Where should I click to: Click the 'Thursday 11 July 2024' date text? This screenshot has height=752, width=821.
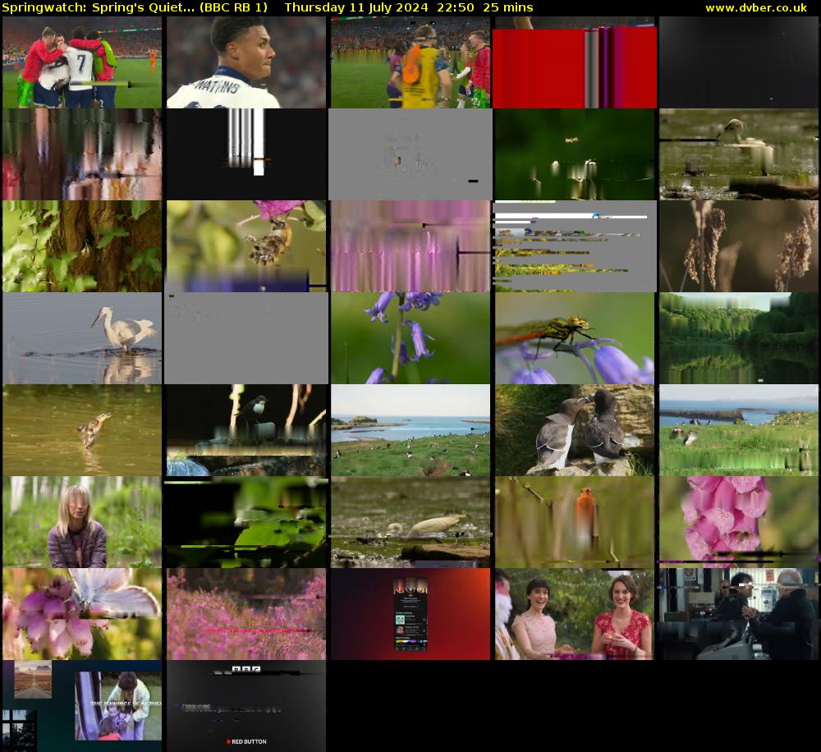pos(356,8)
